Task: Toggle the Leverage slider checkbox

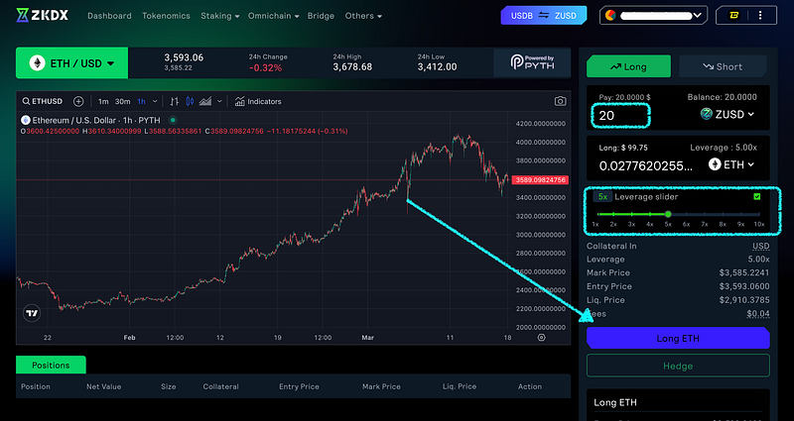Action: tap(757, 196)
